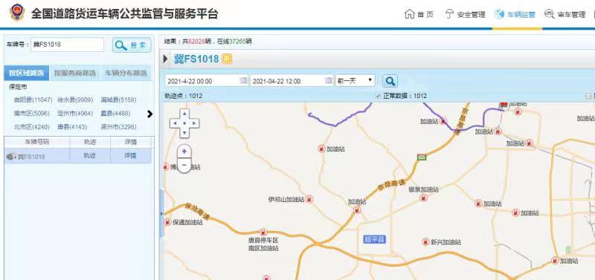This screenshot has width=595, height=280.
Task: Pan the map up with the arrow control
Action: coord(184,114)
